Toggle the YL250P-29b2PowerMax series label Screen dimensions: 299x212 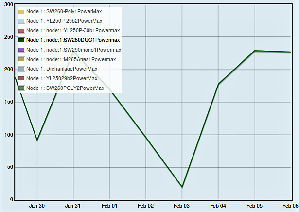64,21
